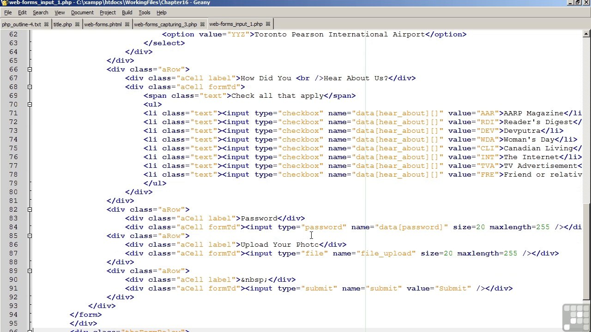Image resolution: width=591 pixels, height=332 pixels.
Task: Click the closing </ul> tag
Action: 155,184
